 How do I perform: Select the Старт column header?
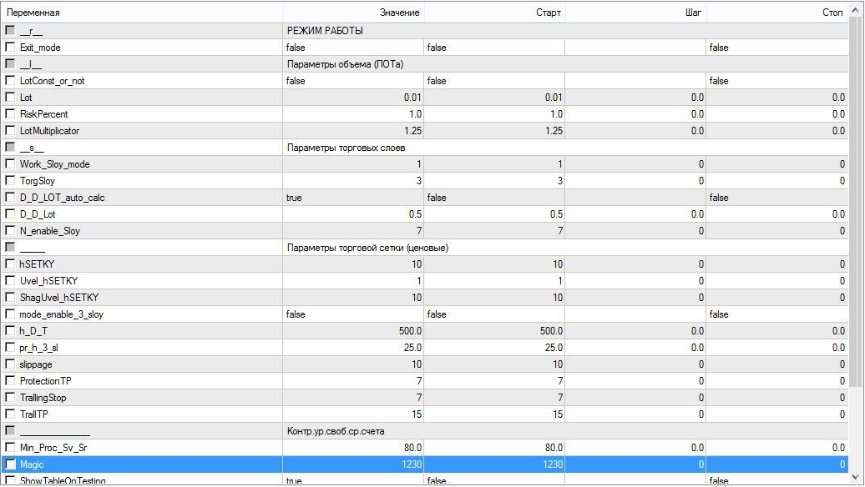[x=494, y=13]
